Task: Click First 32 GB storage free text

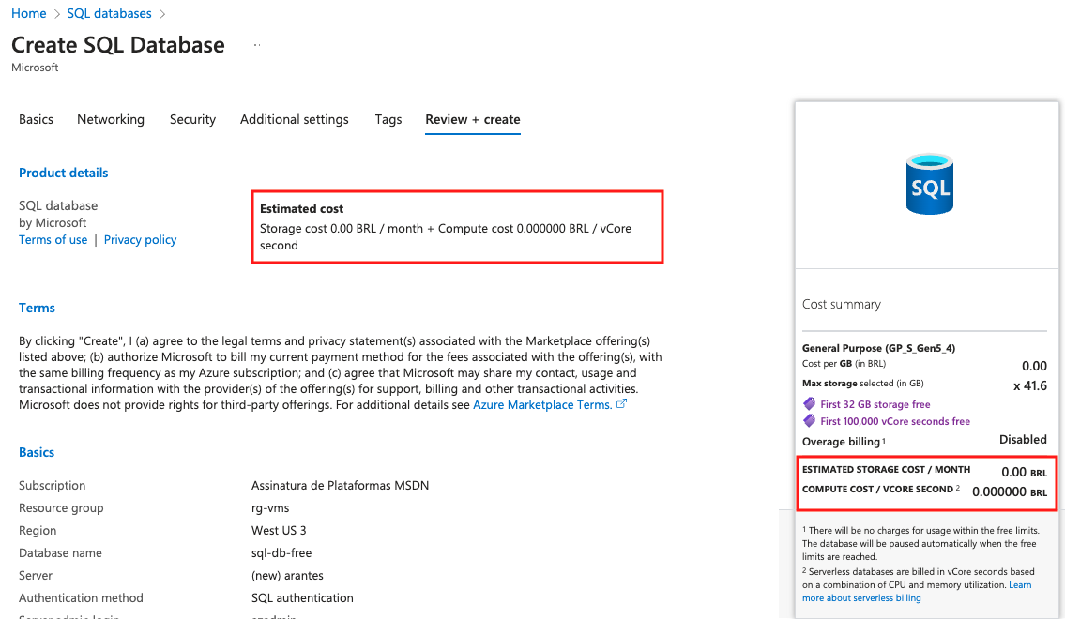Action: pos(875,404)
